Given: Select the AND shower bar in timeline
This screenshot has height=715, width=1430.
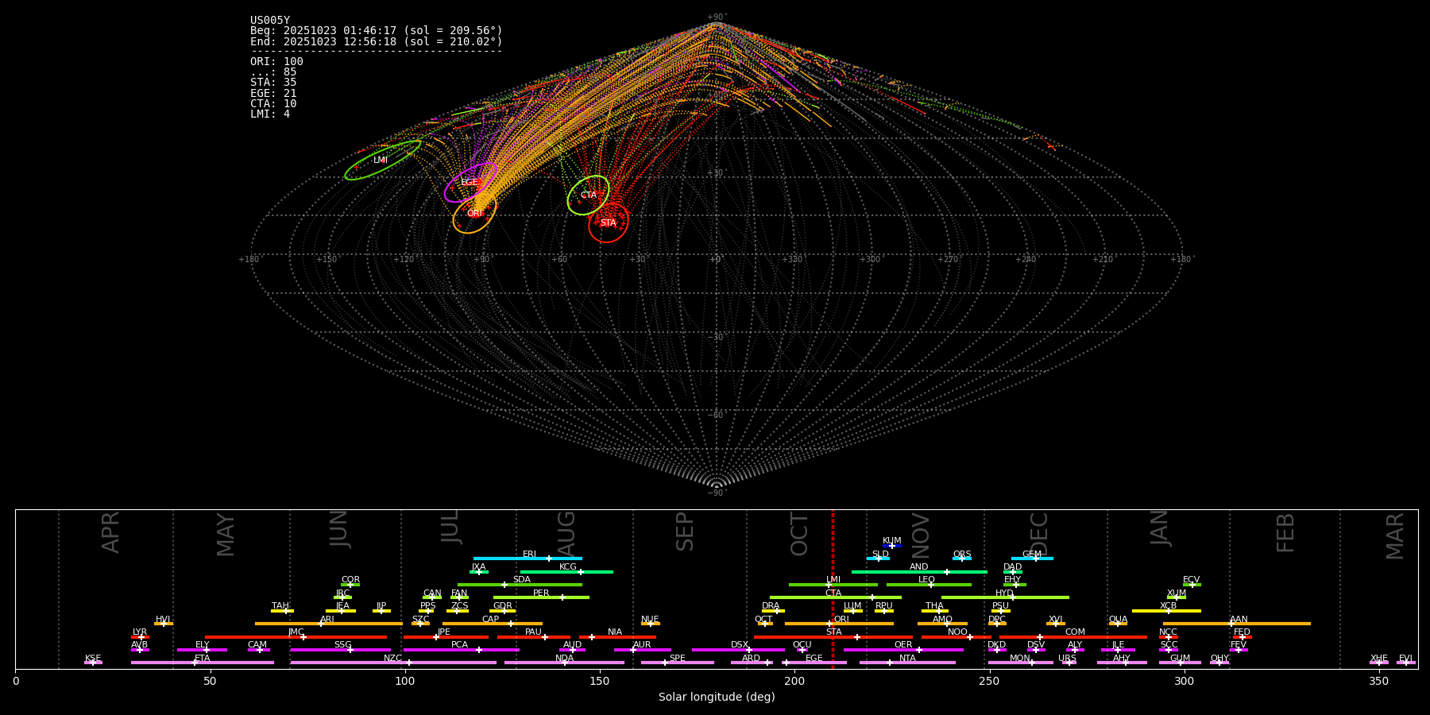Looking at the screenshot, I should 919,572.
